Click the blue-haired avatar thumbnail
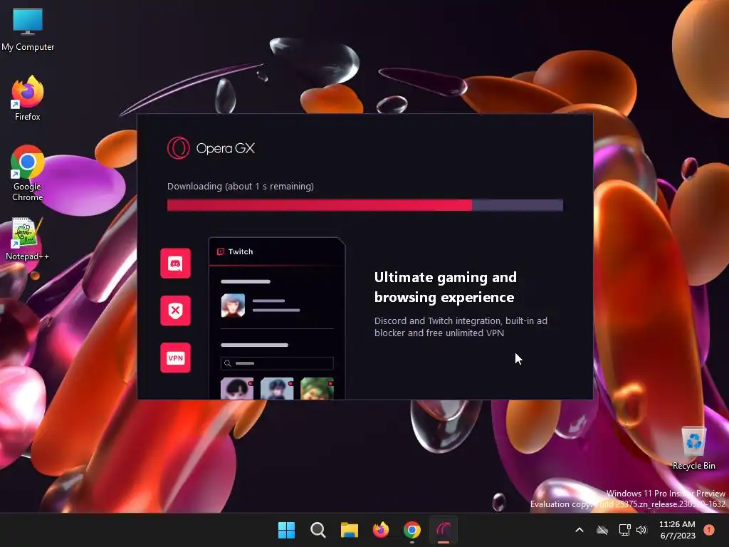Viewport: 729px width, 547px height. [x=277, y=388]
